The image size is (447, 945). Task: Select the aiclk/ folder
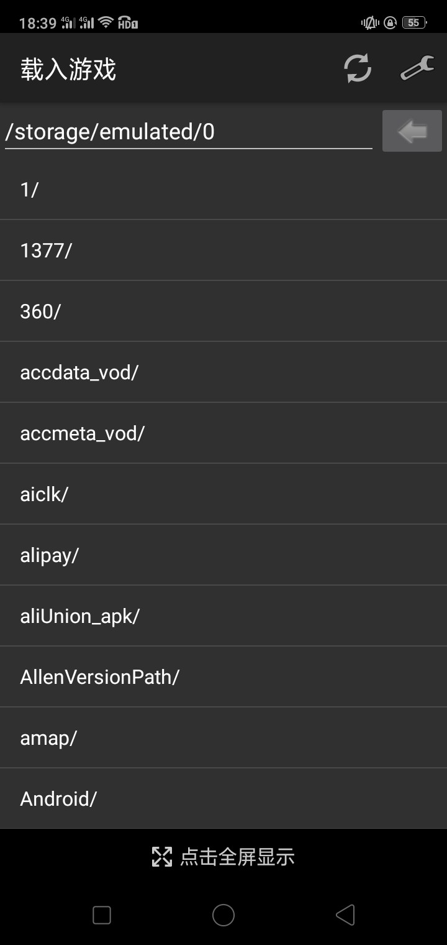click(x=223, y=494)
